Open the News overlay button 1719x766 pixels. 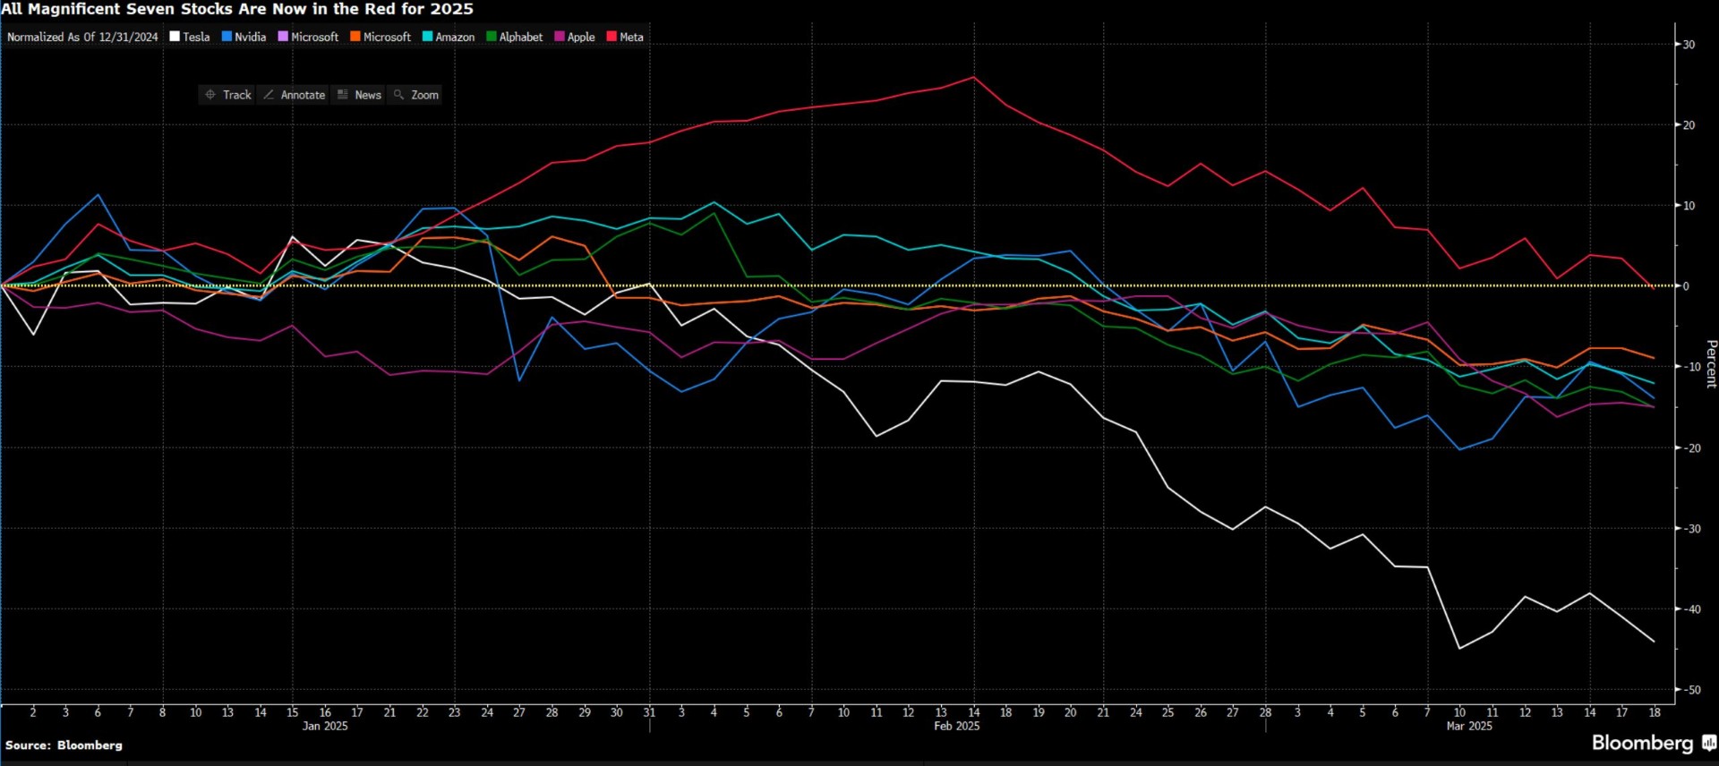coord(359,95)
